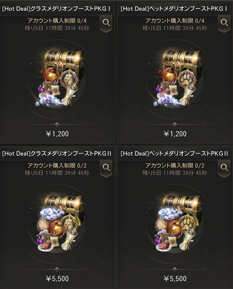Click the [Hot Deal]クラスメダリオンブーストPKG I title
The image size is (233, 289).
[x=56, y=9]
